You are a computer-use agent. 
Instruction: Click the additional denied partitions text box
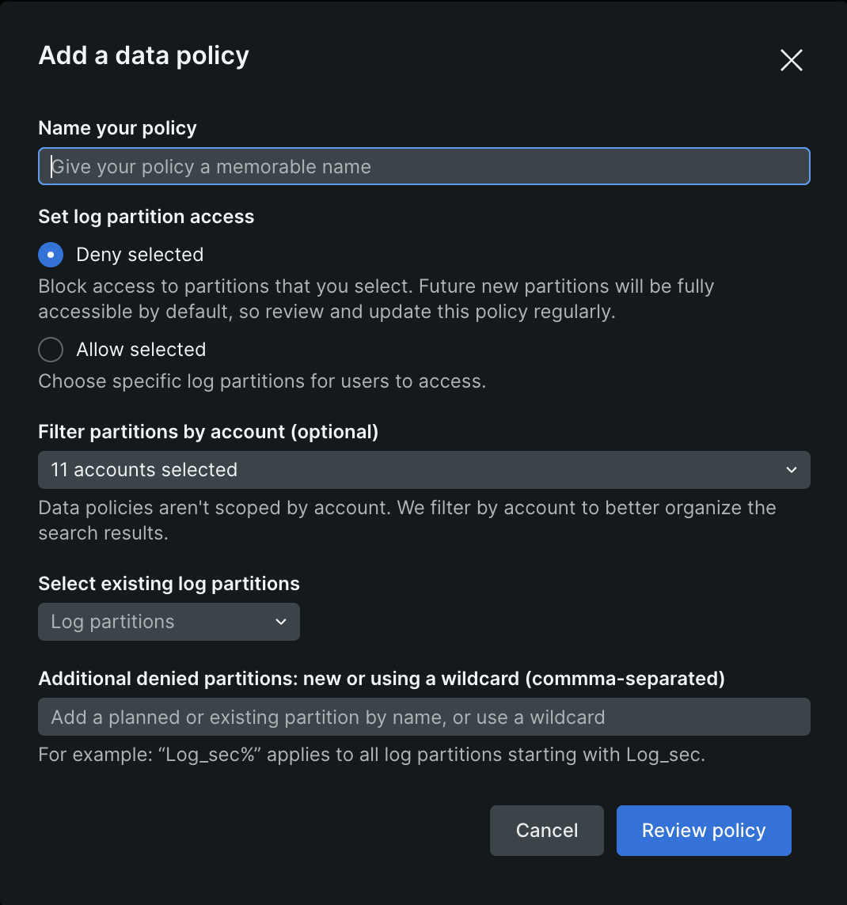pos(424,717)
